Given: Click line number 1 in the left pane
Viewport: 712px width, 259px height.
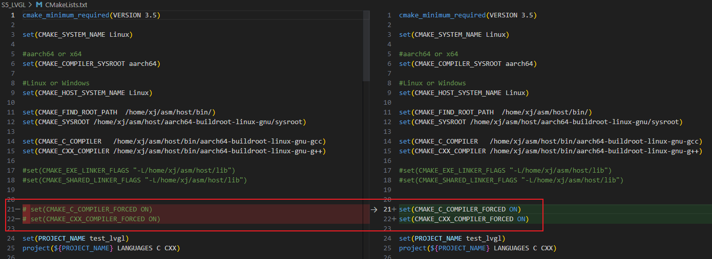Looking at the screenshot, I should pyautogui.click(x=12, y=15).
